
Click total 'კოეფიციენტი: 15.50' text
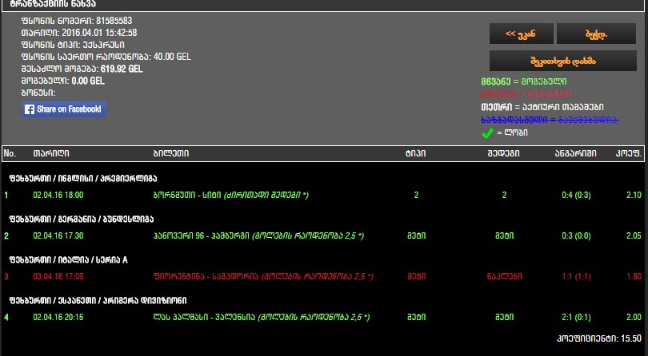599,338
